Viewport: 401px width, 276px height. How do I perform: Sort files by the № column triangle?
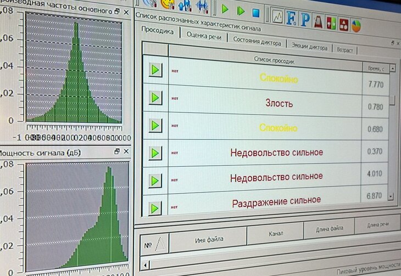coord(160,244)
